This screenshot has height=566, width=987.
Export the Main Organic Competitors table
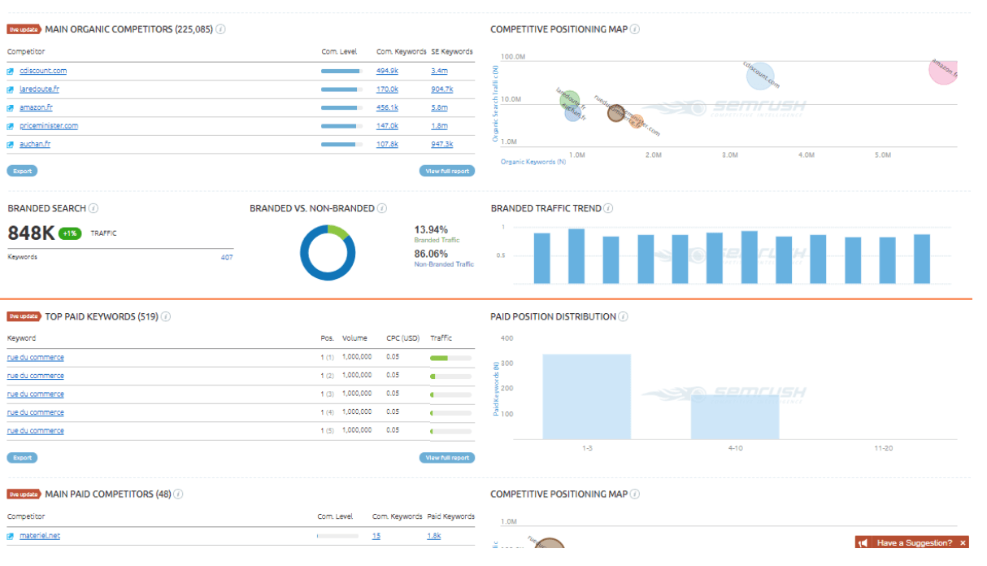(22, 171)
